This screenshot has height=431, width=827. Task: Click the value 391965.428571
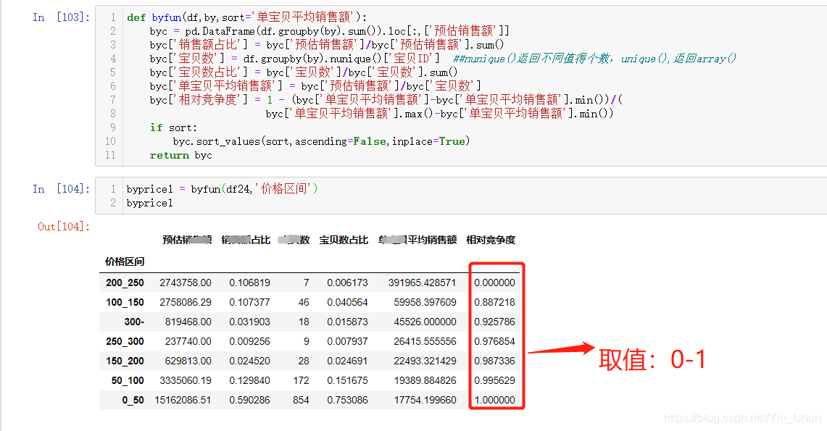423,283
